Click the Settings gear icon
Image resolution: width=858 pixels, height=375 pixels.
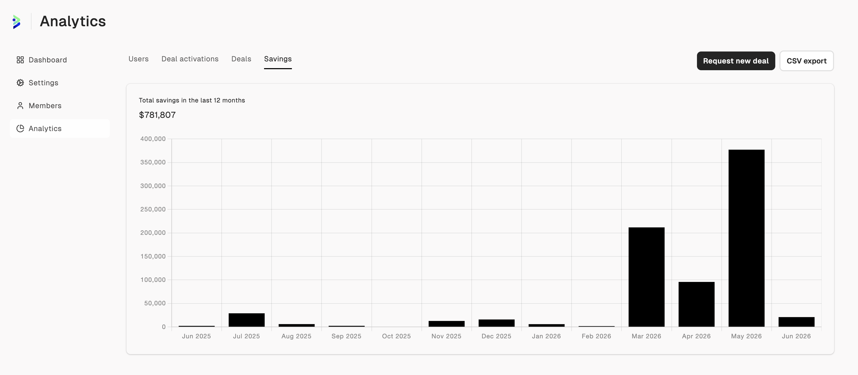point(20,83)
